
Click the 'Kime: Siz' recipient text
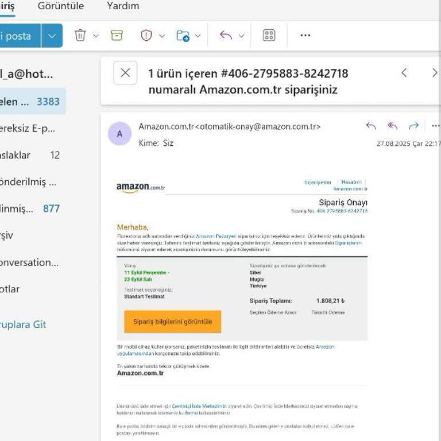[x=156, y=143]
